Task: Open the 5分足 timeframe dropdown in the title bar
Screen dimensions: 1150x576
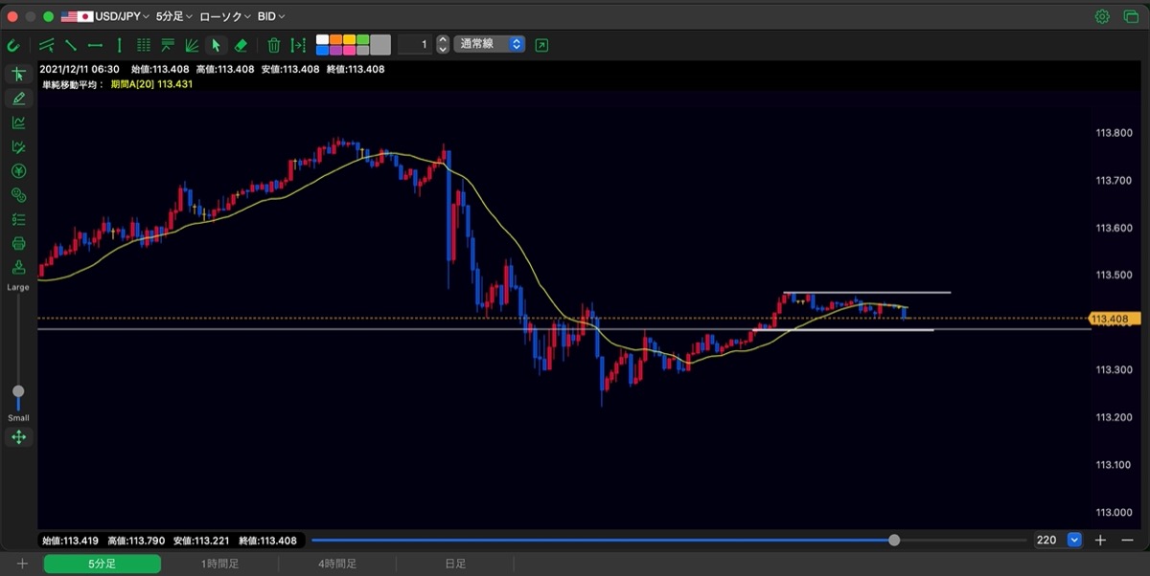Action: point(173,16)
